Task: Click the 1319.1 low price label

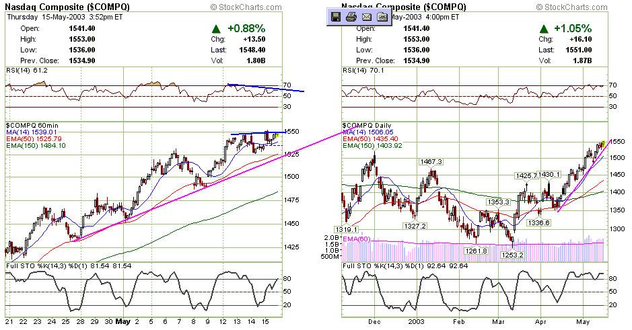Action: point(347,230)
